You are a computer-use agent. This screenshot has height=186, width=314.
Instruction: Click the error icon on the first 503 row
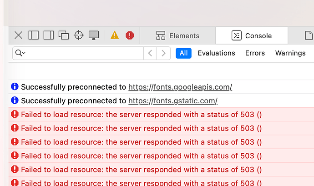(15, 114)
